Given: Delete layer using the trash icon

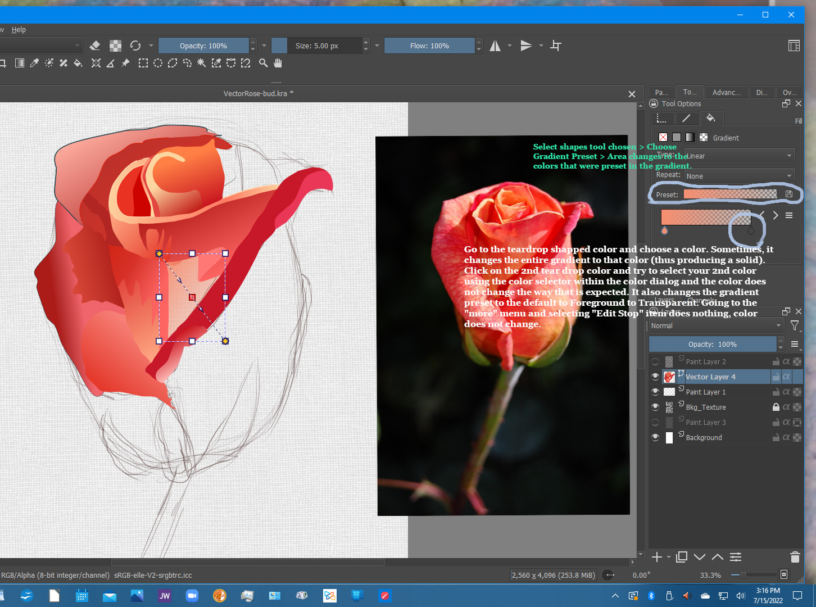Looking at the screenshot, I should click(795, 557).
